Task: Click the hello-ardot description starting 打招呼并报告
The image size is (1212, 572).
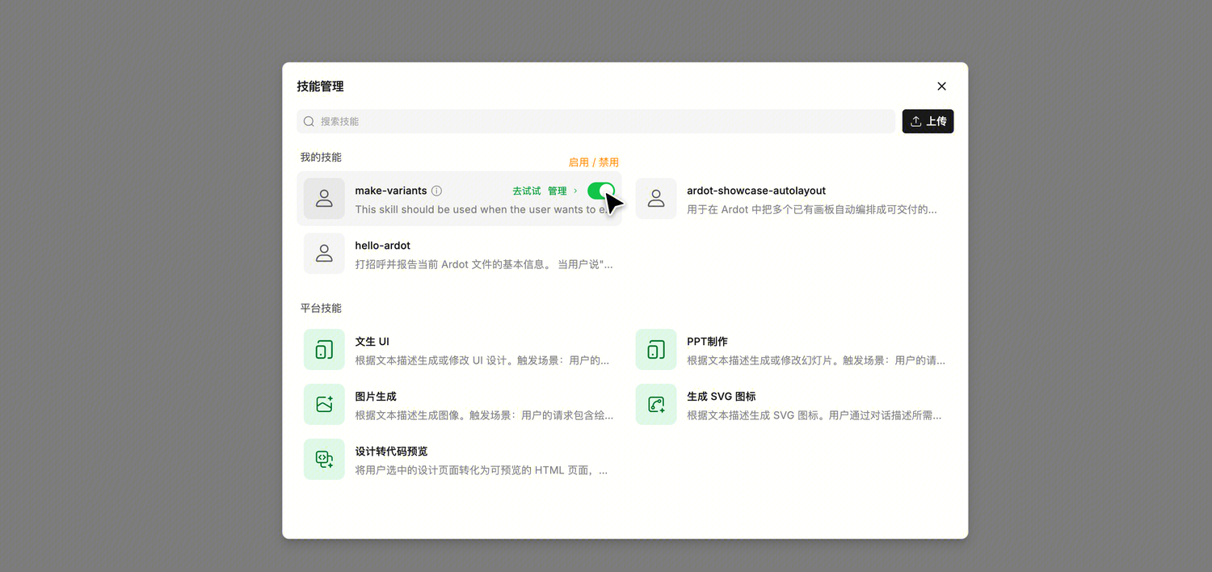Action: (484, 264)
